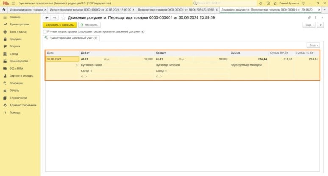Click the forward navigation arrow
The width and height of the screenshot is (328, 176).
pyautogui.click(x=54, y=18)
